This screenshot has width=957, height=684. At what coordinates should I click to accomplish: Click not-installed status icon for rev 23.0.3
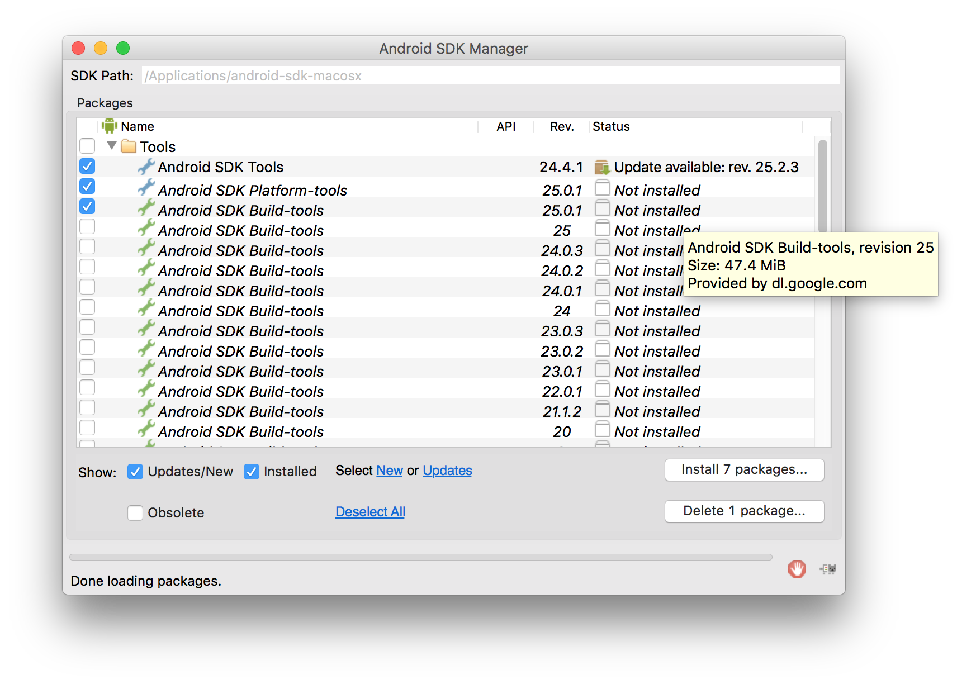(x=602, y=329)
